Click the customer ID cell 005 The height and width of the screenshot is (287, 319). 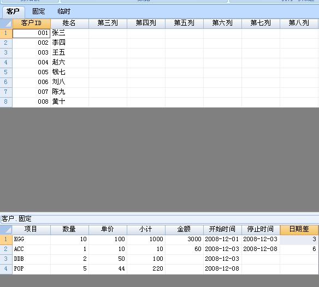32,73
